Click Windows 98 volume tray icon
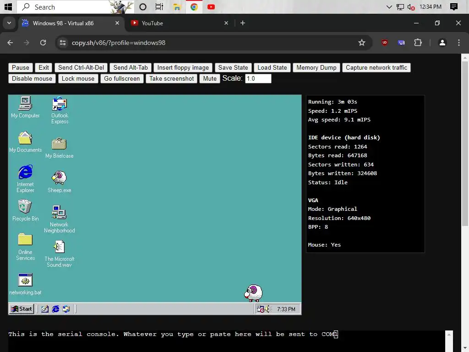Viewport: 469px width, 352px height. coord(267,309)
